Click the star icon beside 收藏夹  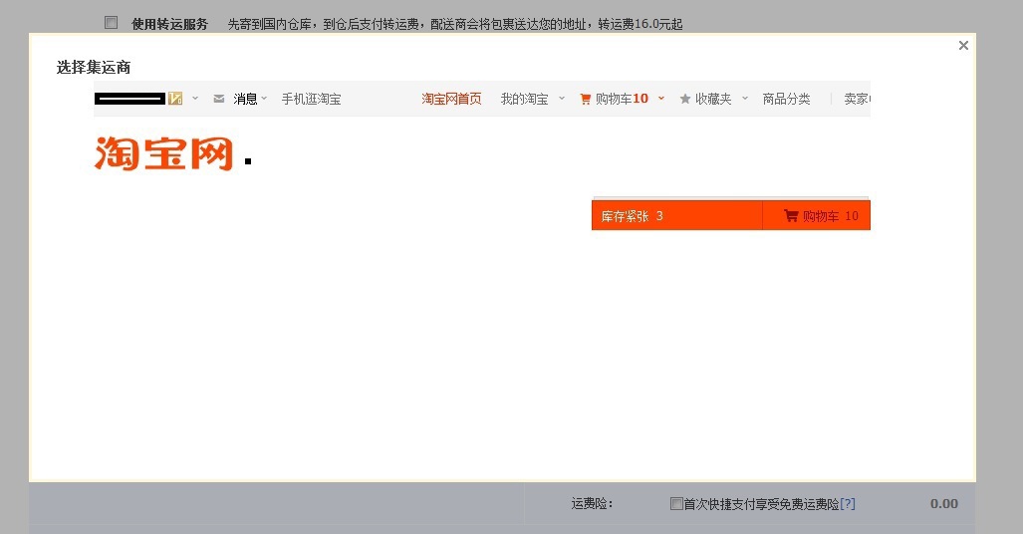[x=685, y=100]
